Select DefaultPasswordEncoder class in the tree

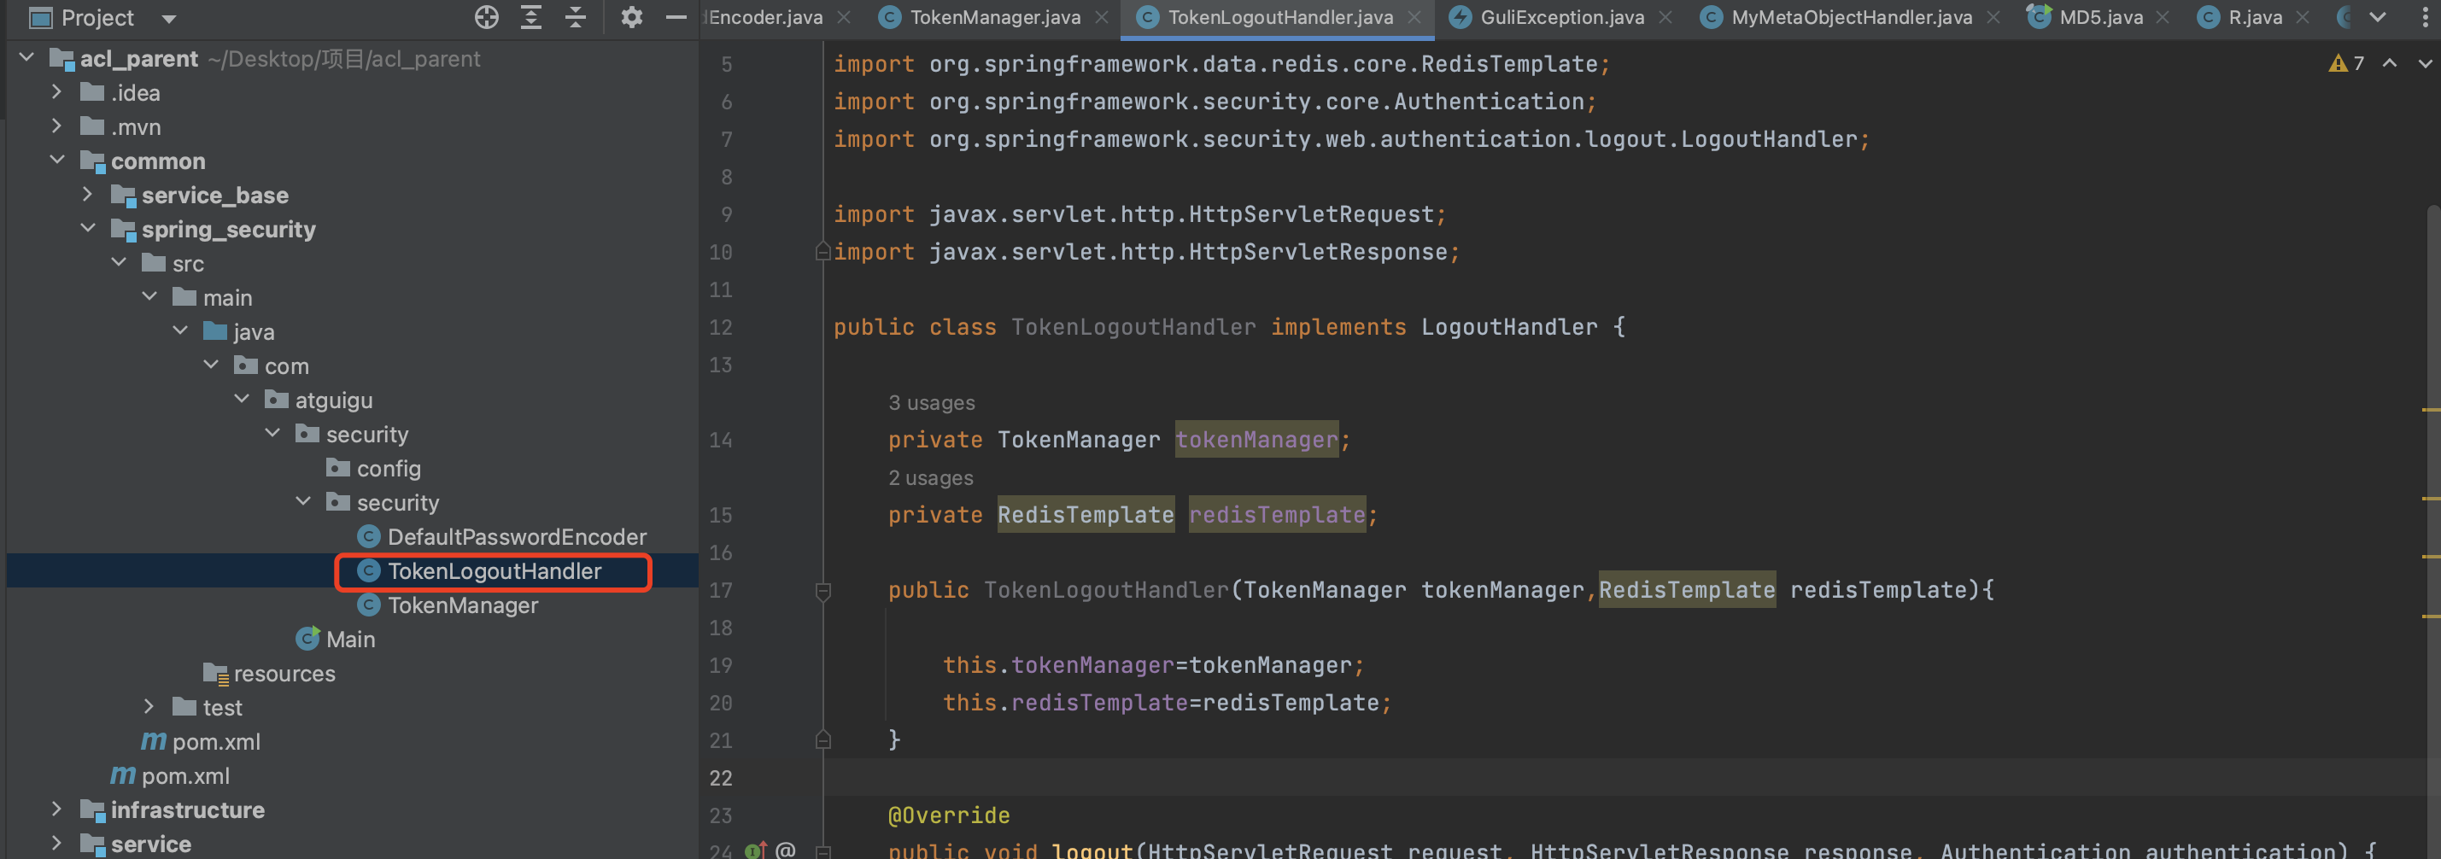pyautogui.click(x=517, y=537)
